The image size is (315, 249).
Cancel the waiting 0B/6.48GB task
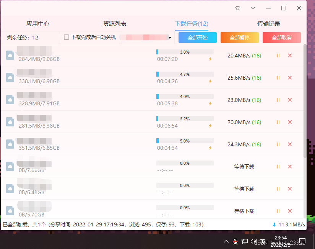tap(290, 189)
